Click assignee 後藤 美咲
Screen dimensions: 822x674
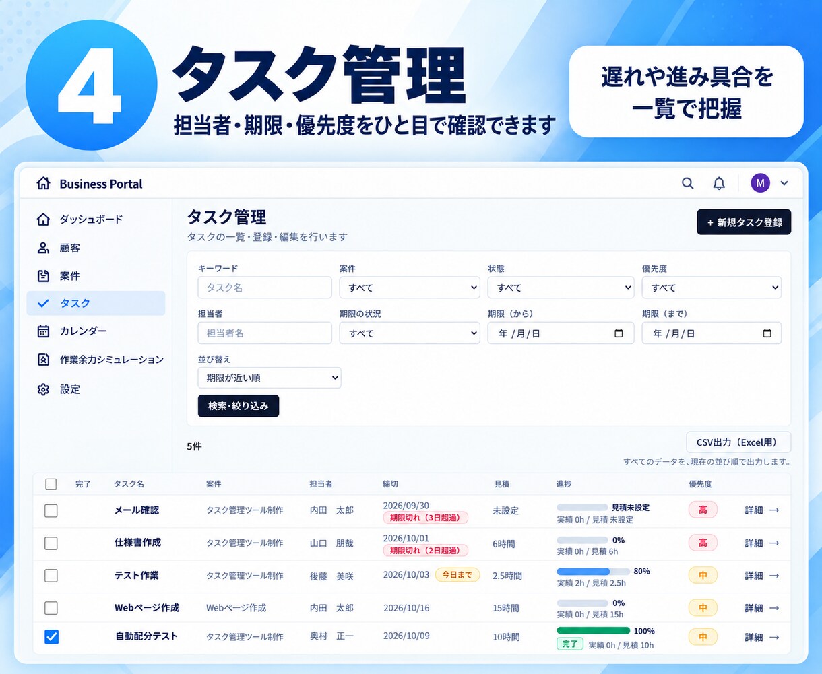coord(331,576)
